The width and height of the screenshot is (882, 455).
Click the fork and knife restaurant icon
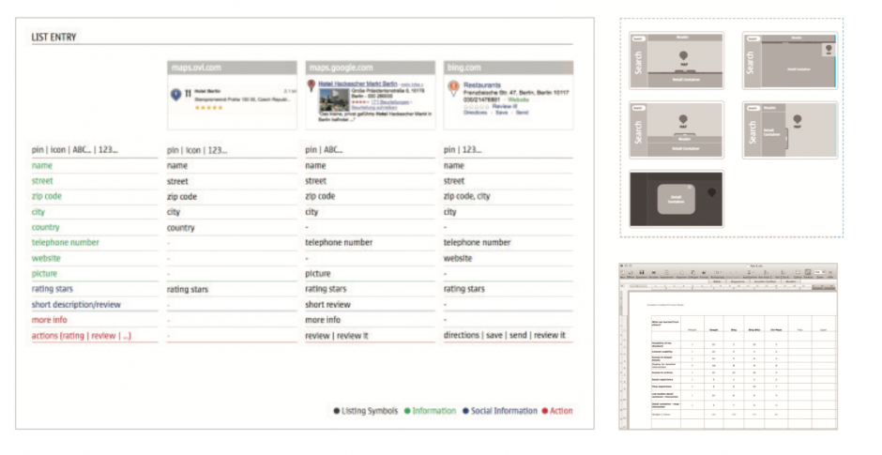(x=188, y=94)
